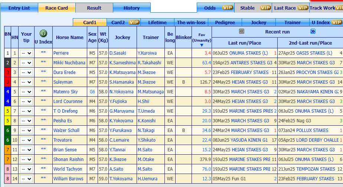
Task: Click U Index stars for Trovatore
Action: click(43, 140)
